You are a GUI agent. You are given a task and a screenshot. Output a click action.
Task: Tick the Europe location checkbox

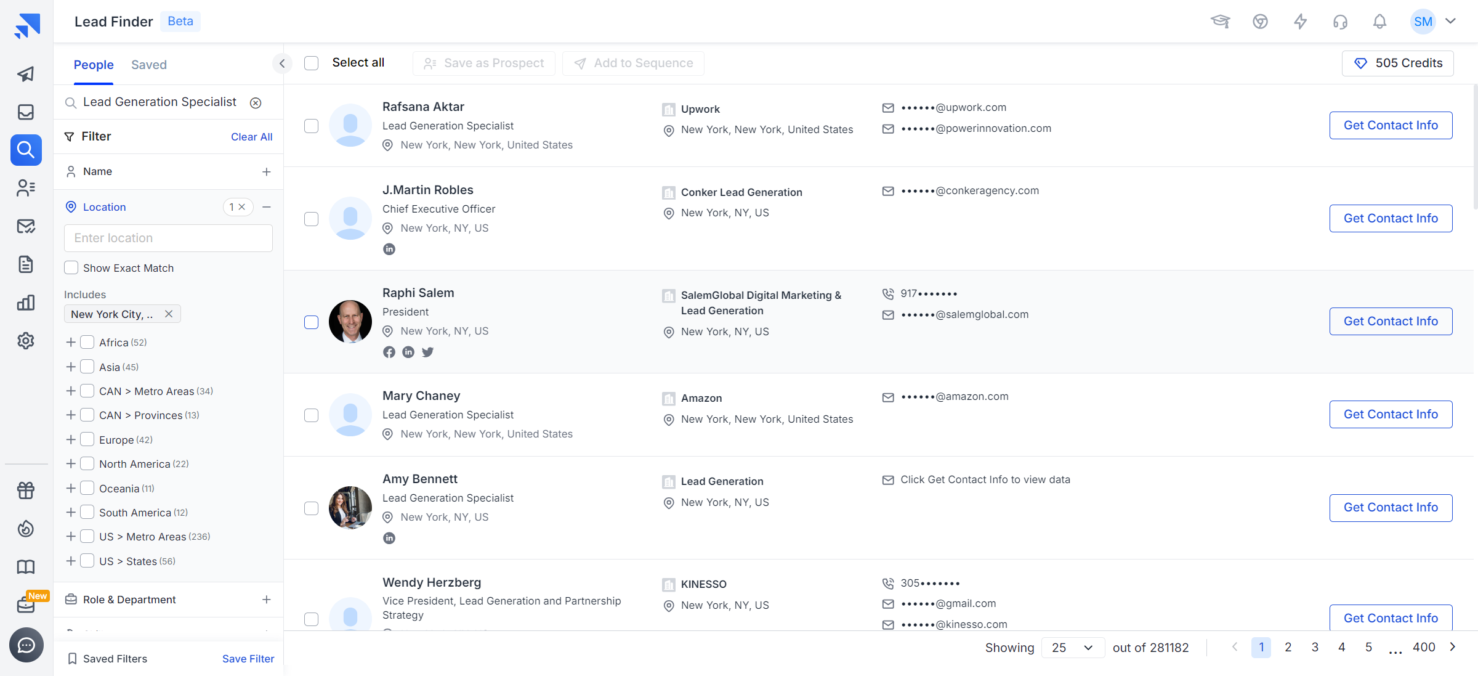tap(87, 439)
